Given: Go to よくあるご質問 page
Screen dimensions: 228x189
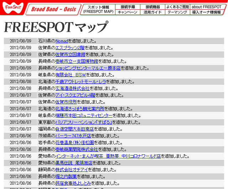Looking at the screenshot, I should (x=177, y=7).
